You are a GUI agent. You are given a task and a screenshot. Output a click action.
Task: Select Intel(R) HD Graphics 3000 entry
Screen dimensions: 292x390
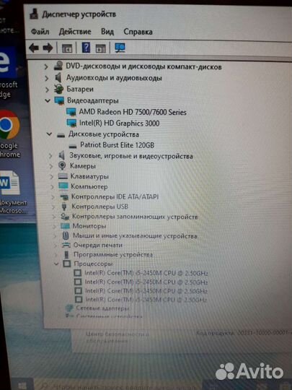pyautogui.click(x=119, y=123)
